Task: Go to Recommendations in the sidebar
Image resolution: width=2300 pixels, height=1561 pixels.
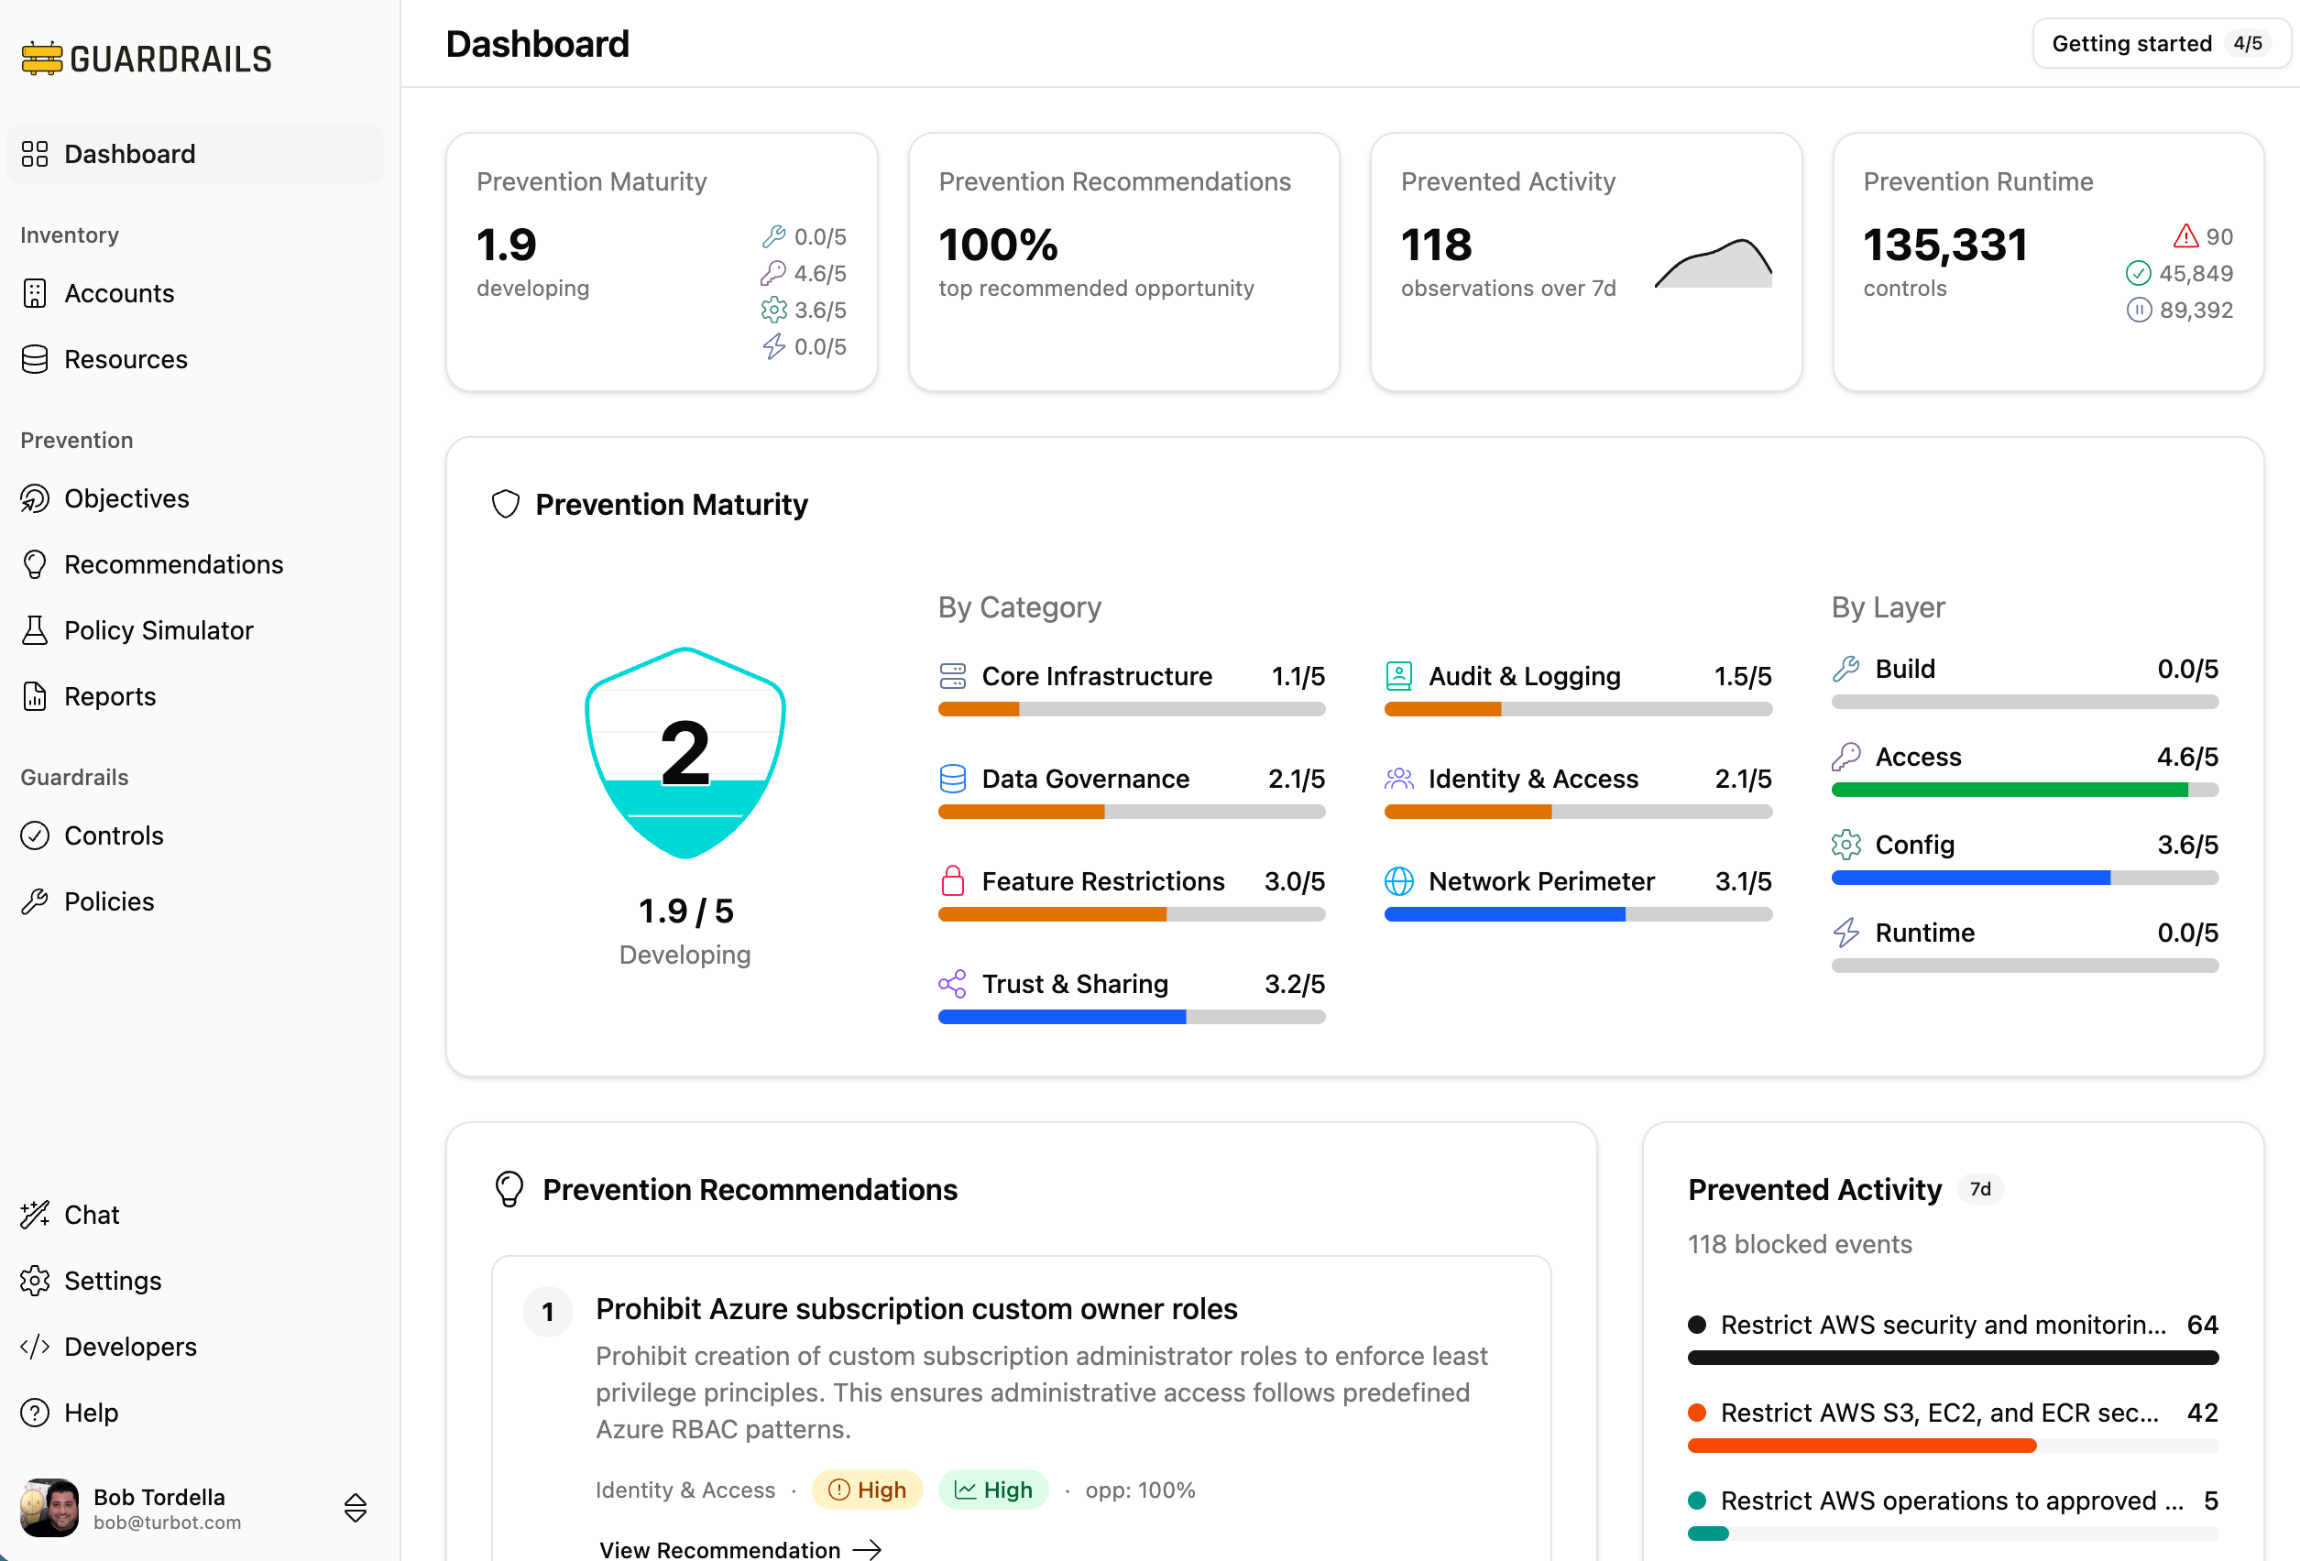Action: click(x=173, y=565)
